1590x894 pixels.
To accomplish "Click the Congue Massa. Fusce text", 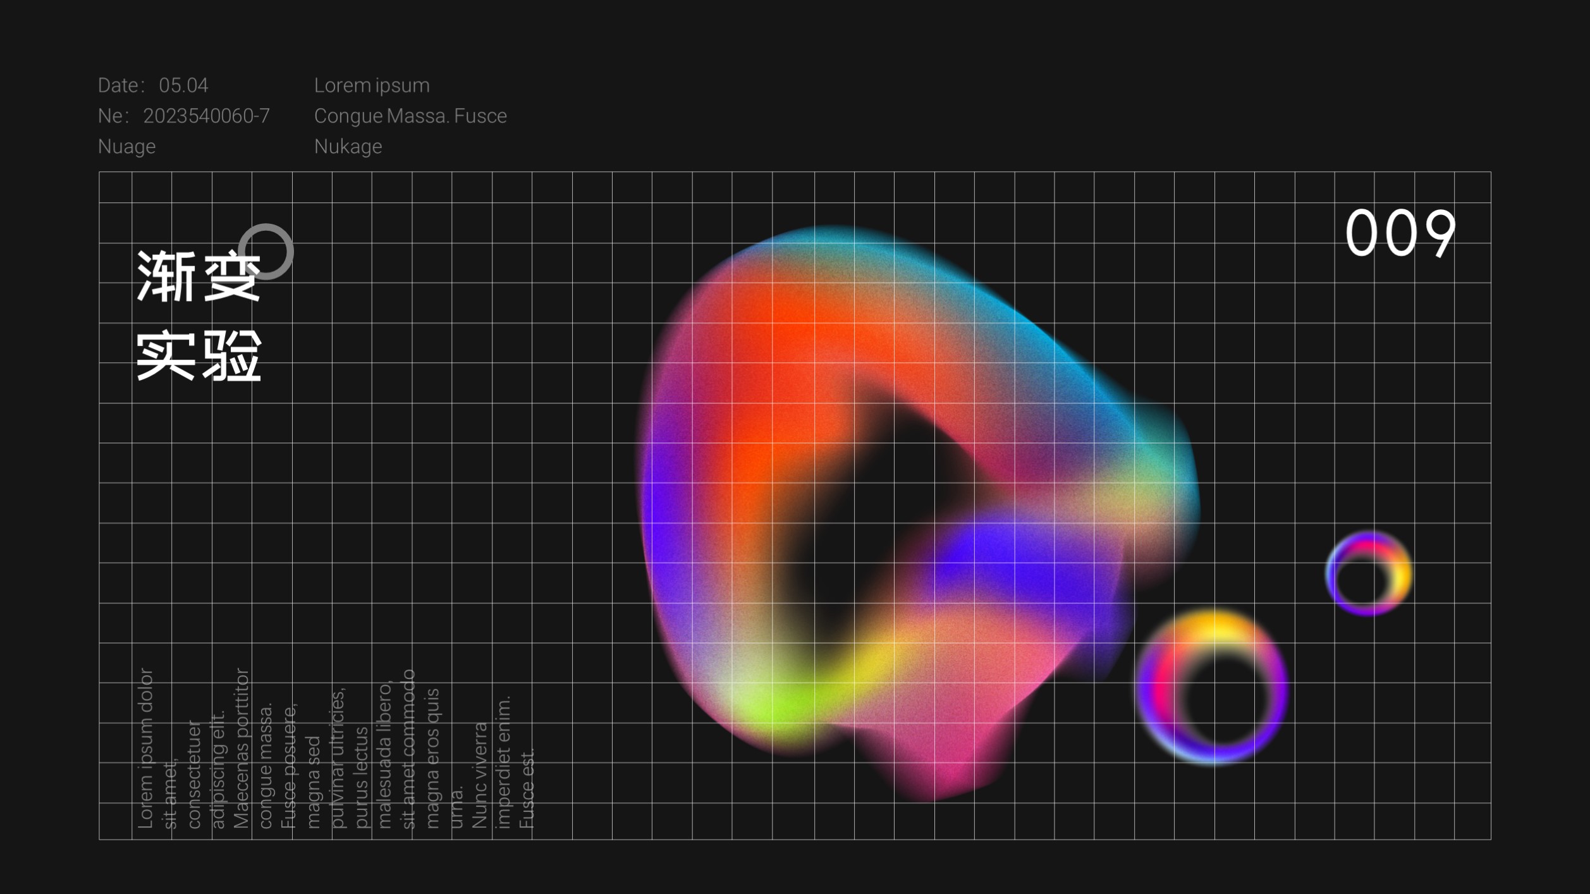I will (410, 116).
